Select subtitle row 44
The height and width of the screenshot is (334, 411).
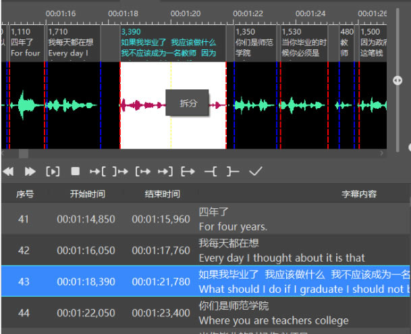click(205, 312)
